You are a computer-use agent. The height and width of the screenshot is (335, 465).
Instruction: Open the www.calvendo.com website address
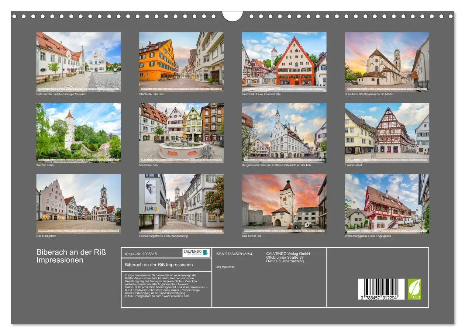point(176,296)
